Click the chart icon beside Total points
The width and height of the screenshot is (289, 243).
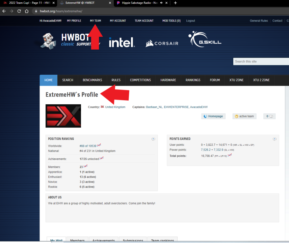(x=230, y=156)
